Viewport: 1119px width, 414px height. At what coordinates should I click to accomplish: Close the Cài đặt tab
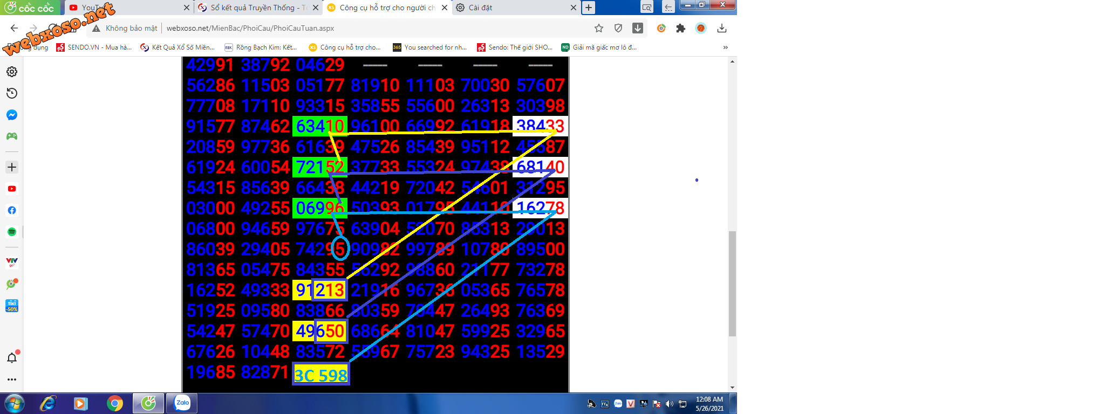574,8
